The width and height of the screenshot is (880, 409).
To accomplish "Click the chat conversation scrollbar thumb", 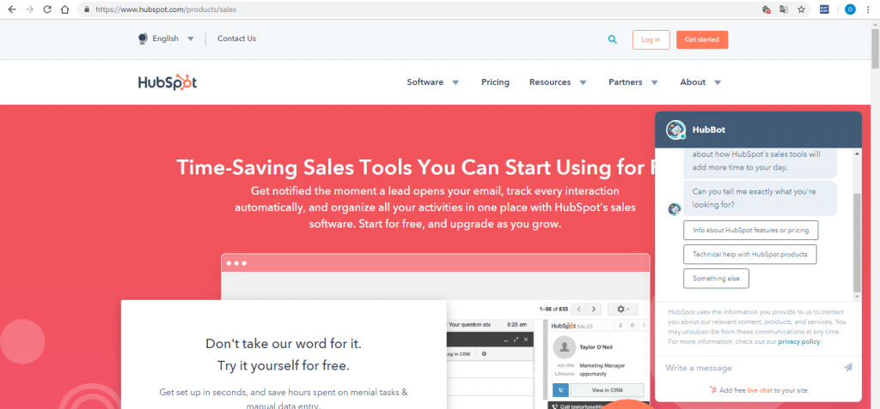I will (x=857, y=243).
